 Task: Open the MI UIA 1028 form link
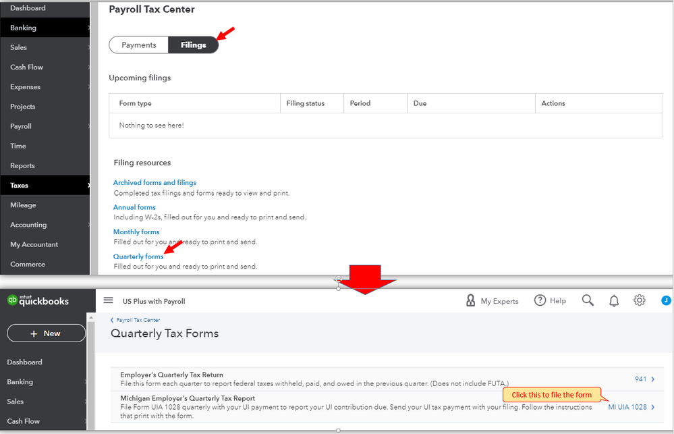coord(627,407)
